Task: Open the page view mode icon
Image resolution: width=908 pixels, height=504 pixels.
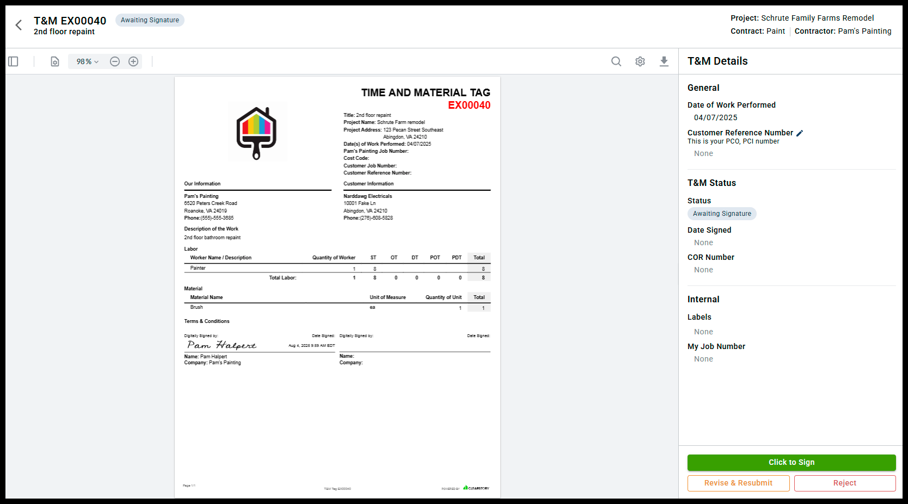Action: click(55, 61)
